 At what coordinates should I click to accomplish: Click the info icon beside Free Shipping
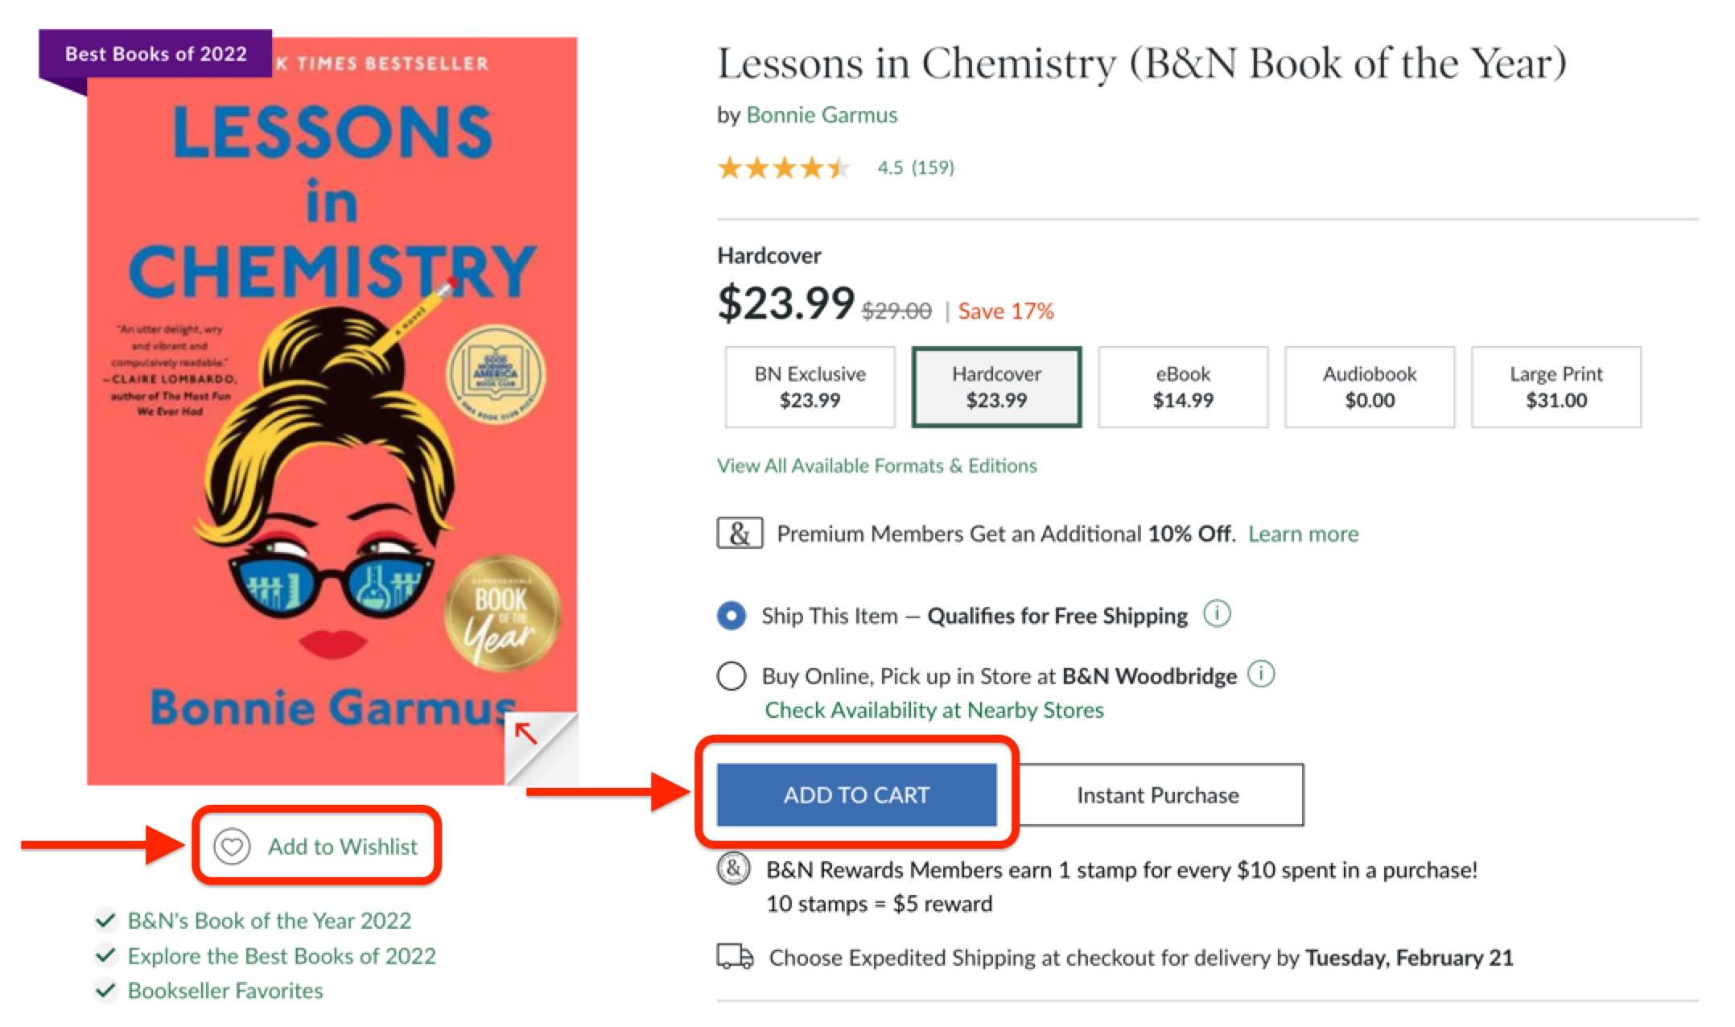click(1217, 614)
